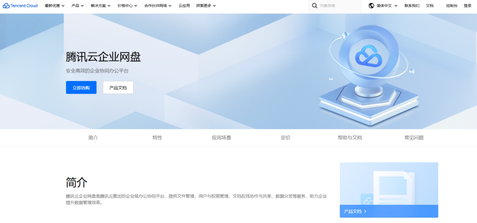
Task: Click the Tencent Cloud logo
Action: 20,6
